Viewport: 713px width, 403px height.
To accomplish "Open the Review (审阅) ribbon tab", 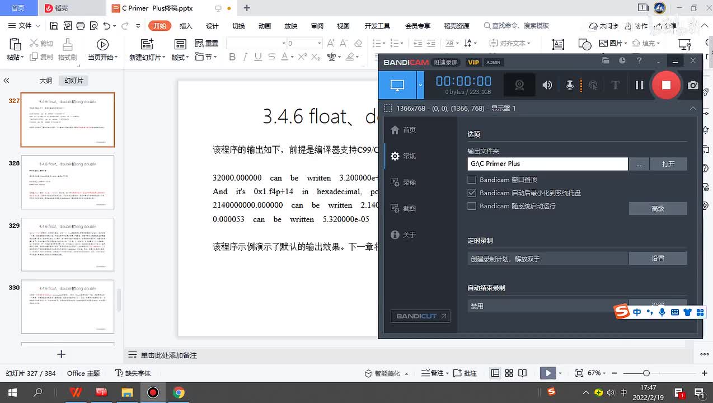I will pos(317,26).
